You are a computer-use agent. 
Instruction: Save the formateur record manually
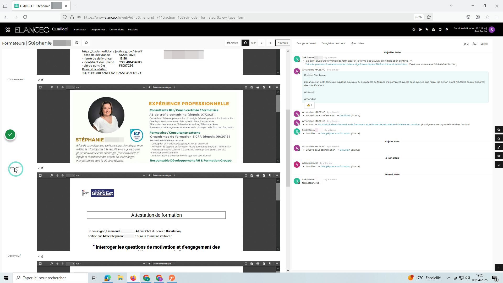click(x=77, y=43)
